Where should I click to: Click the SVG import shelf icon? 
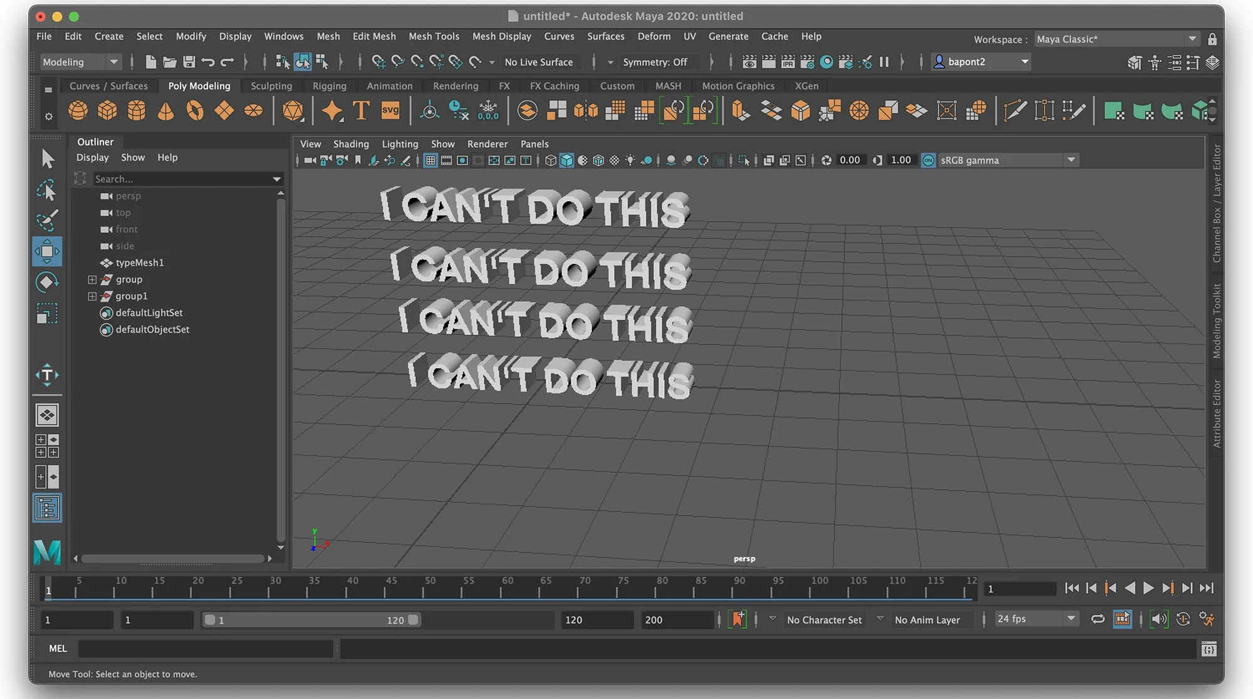pyautogui.click(x=390, y=111)
